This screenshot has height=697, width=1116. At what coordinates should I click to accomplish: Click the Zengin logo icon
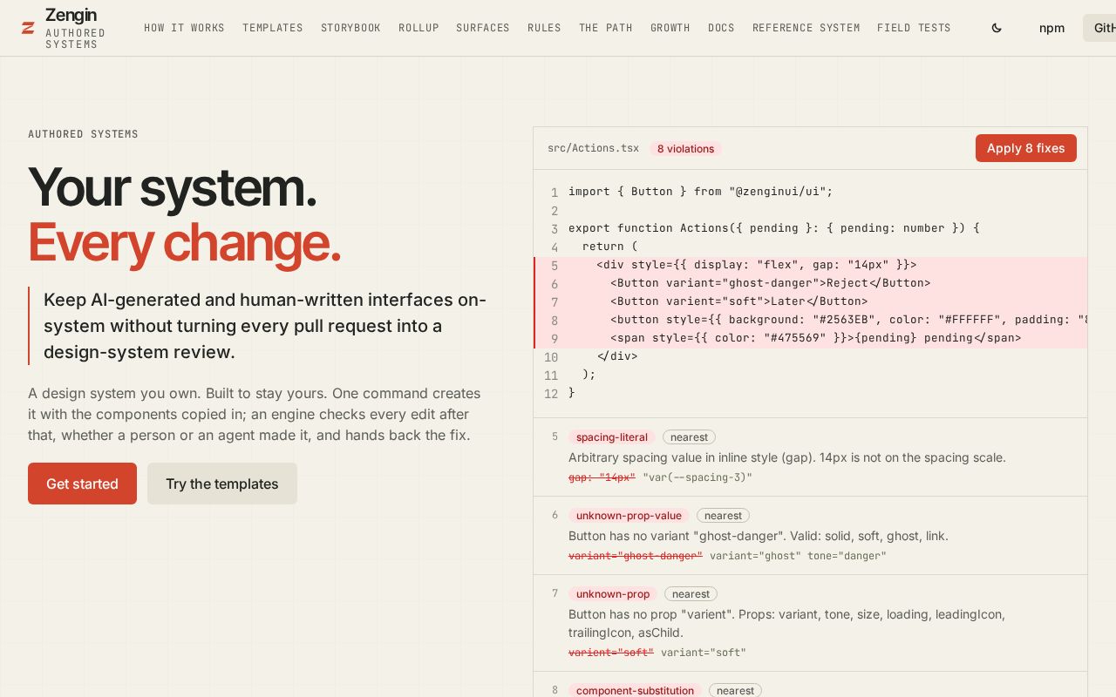28,28
